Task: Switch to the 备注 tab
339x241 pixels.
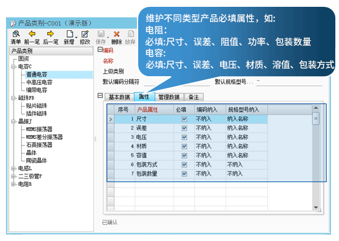Action: (x=193, y=97)
